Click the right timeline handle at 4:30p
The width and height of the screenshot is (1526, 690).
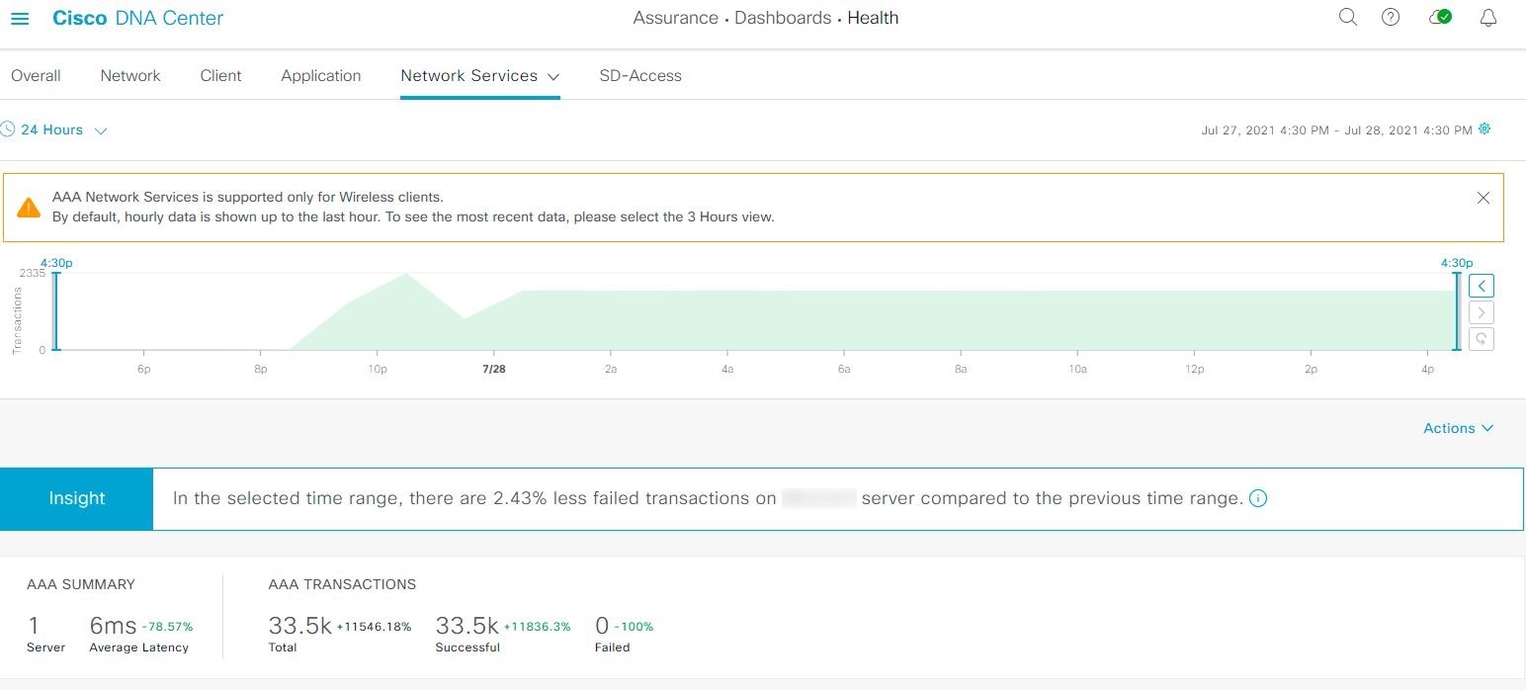click(1457, 310)
